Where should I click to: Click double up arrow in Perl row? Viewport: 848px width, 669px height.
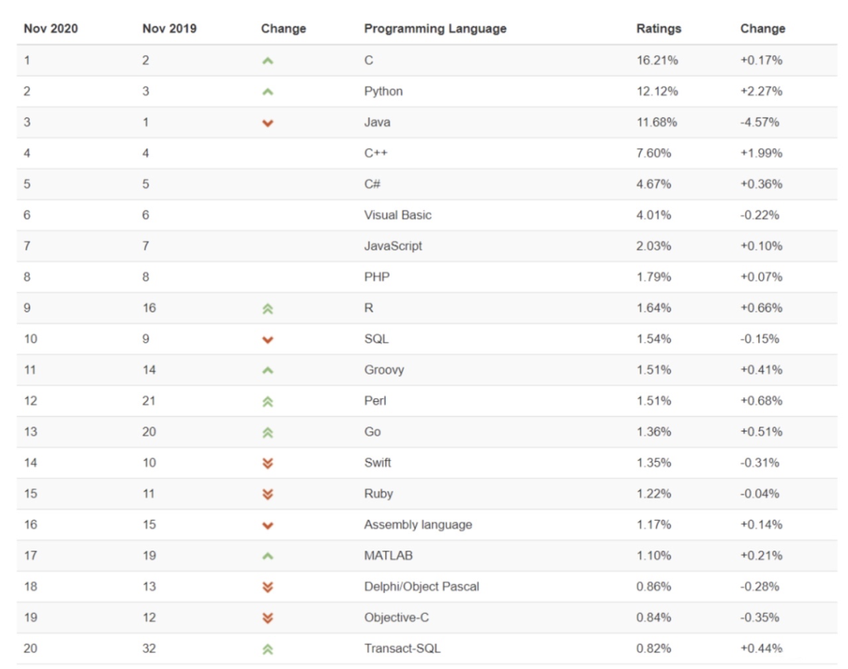pos(267,402)
